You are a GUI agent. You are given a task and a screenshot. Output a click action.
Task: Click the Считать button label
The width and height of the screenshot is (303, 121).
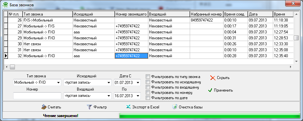pyautogui.click(x=55, y=107)
